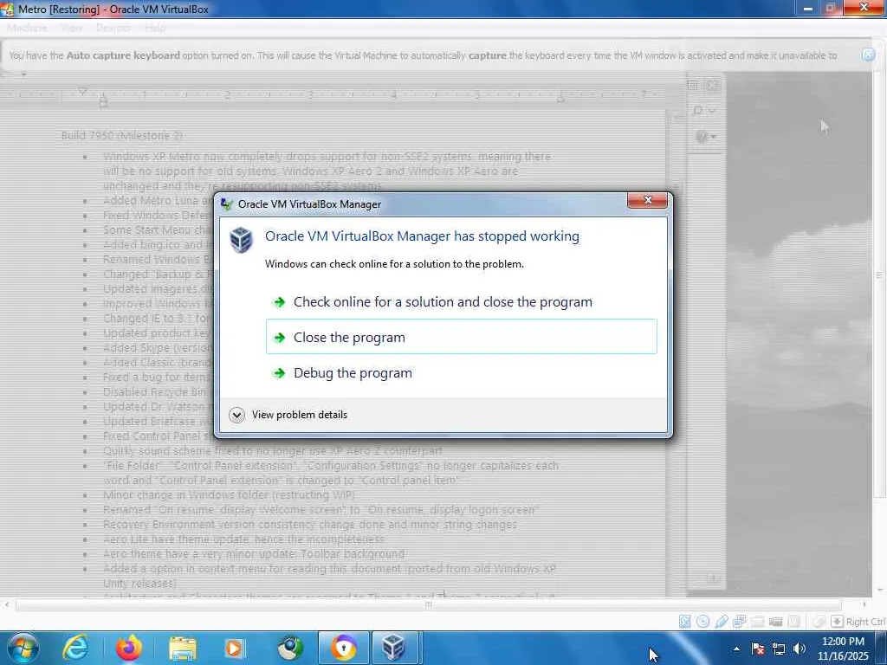Show hidden system tray icons
Screen dimensions: 887x665
click(736, 649)
